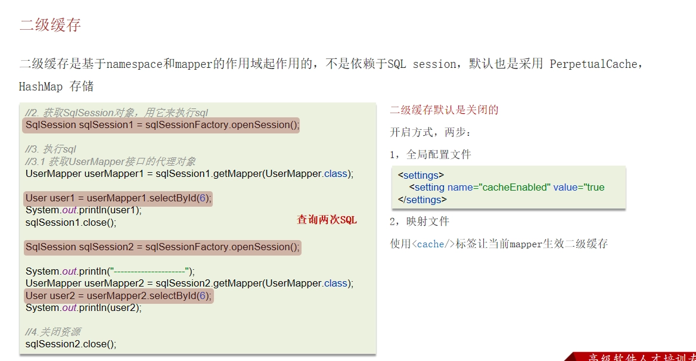Screen dimensions: 696x361
Task: Click the sqlSession2.close() code line
Action: point(71,344)
